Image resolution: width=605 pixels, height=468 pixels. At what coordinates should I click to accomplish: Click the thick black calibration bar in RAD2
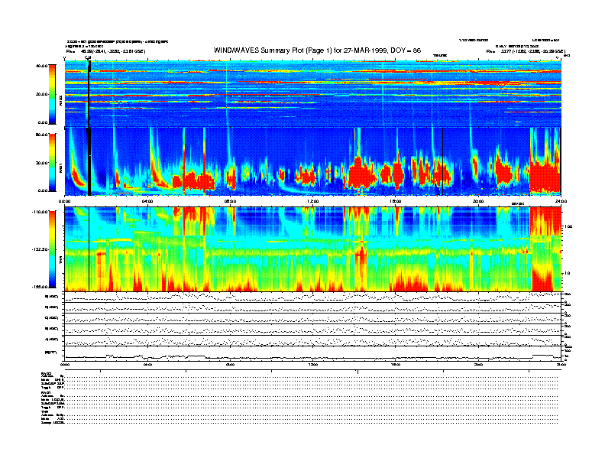click(x=89, y=94)
